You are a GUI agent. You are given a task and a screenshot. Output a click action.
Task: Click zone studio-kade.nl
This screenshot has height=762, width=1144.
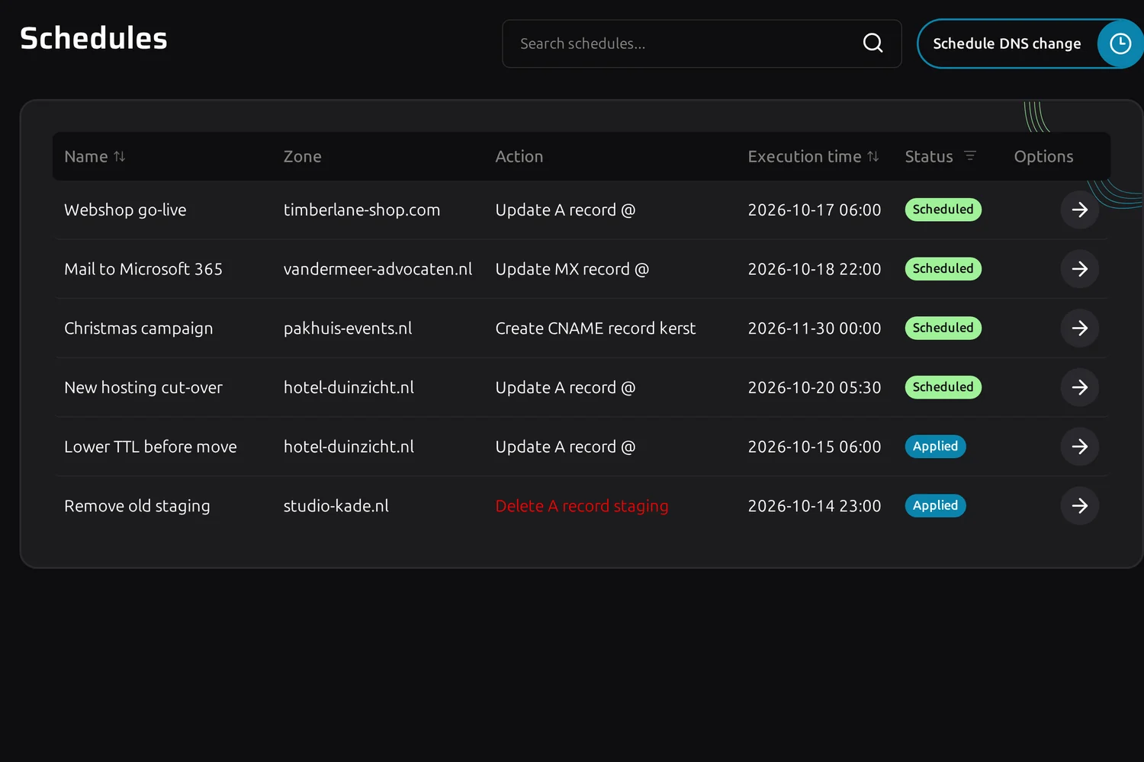coord(336,506)
